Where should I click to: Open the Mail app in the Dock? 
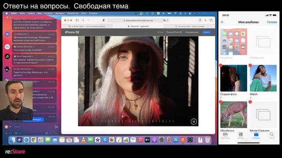tap(55, 140)
